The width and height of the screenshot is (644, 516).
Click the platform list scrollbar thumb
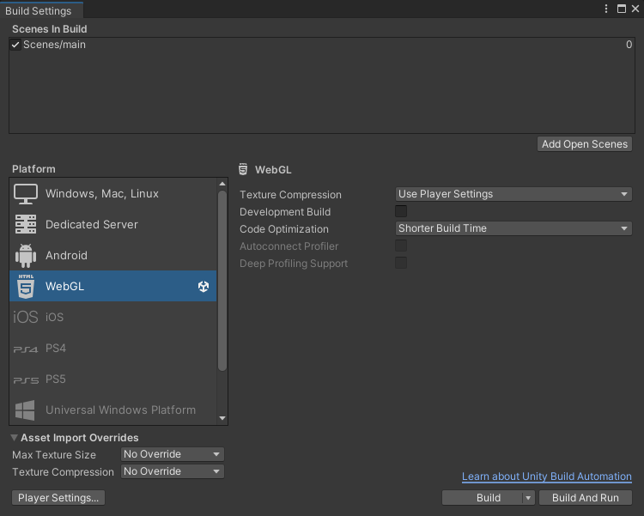coord(222,281)
